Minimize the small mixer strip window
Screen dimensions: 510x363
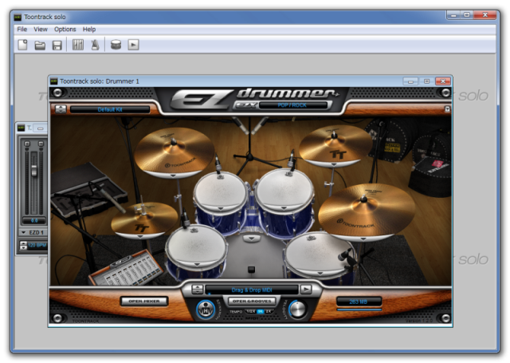tap(40, 128)
